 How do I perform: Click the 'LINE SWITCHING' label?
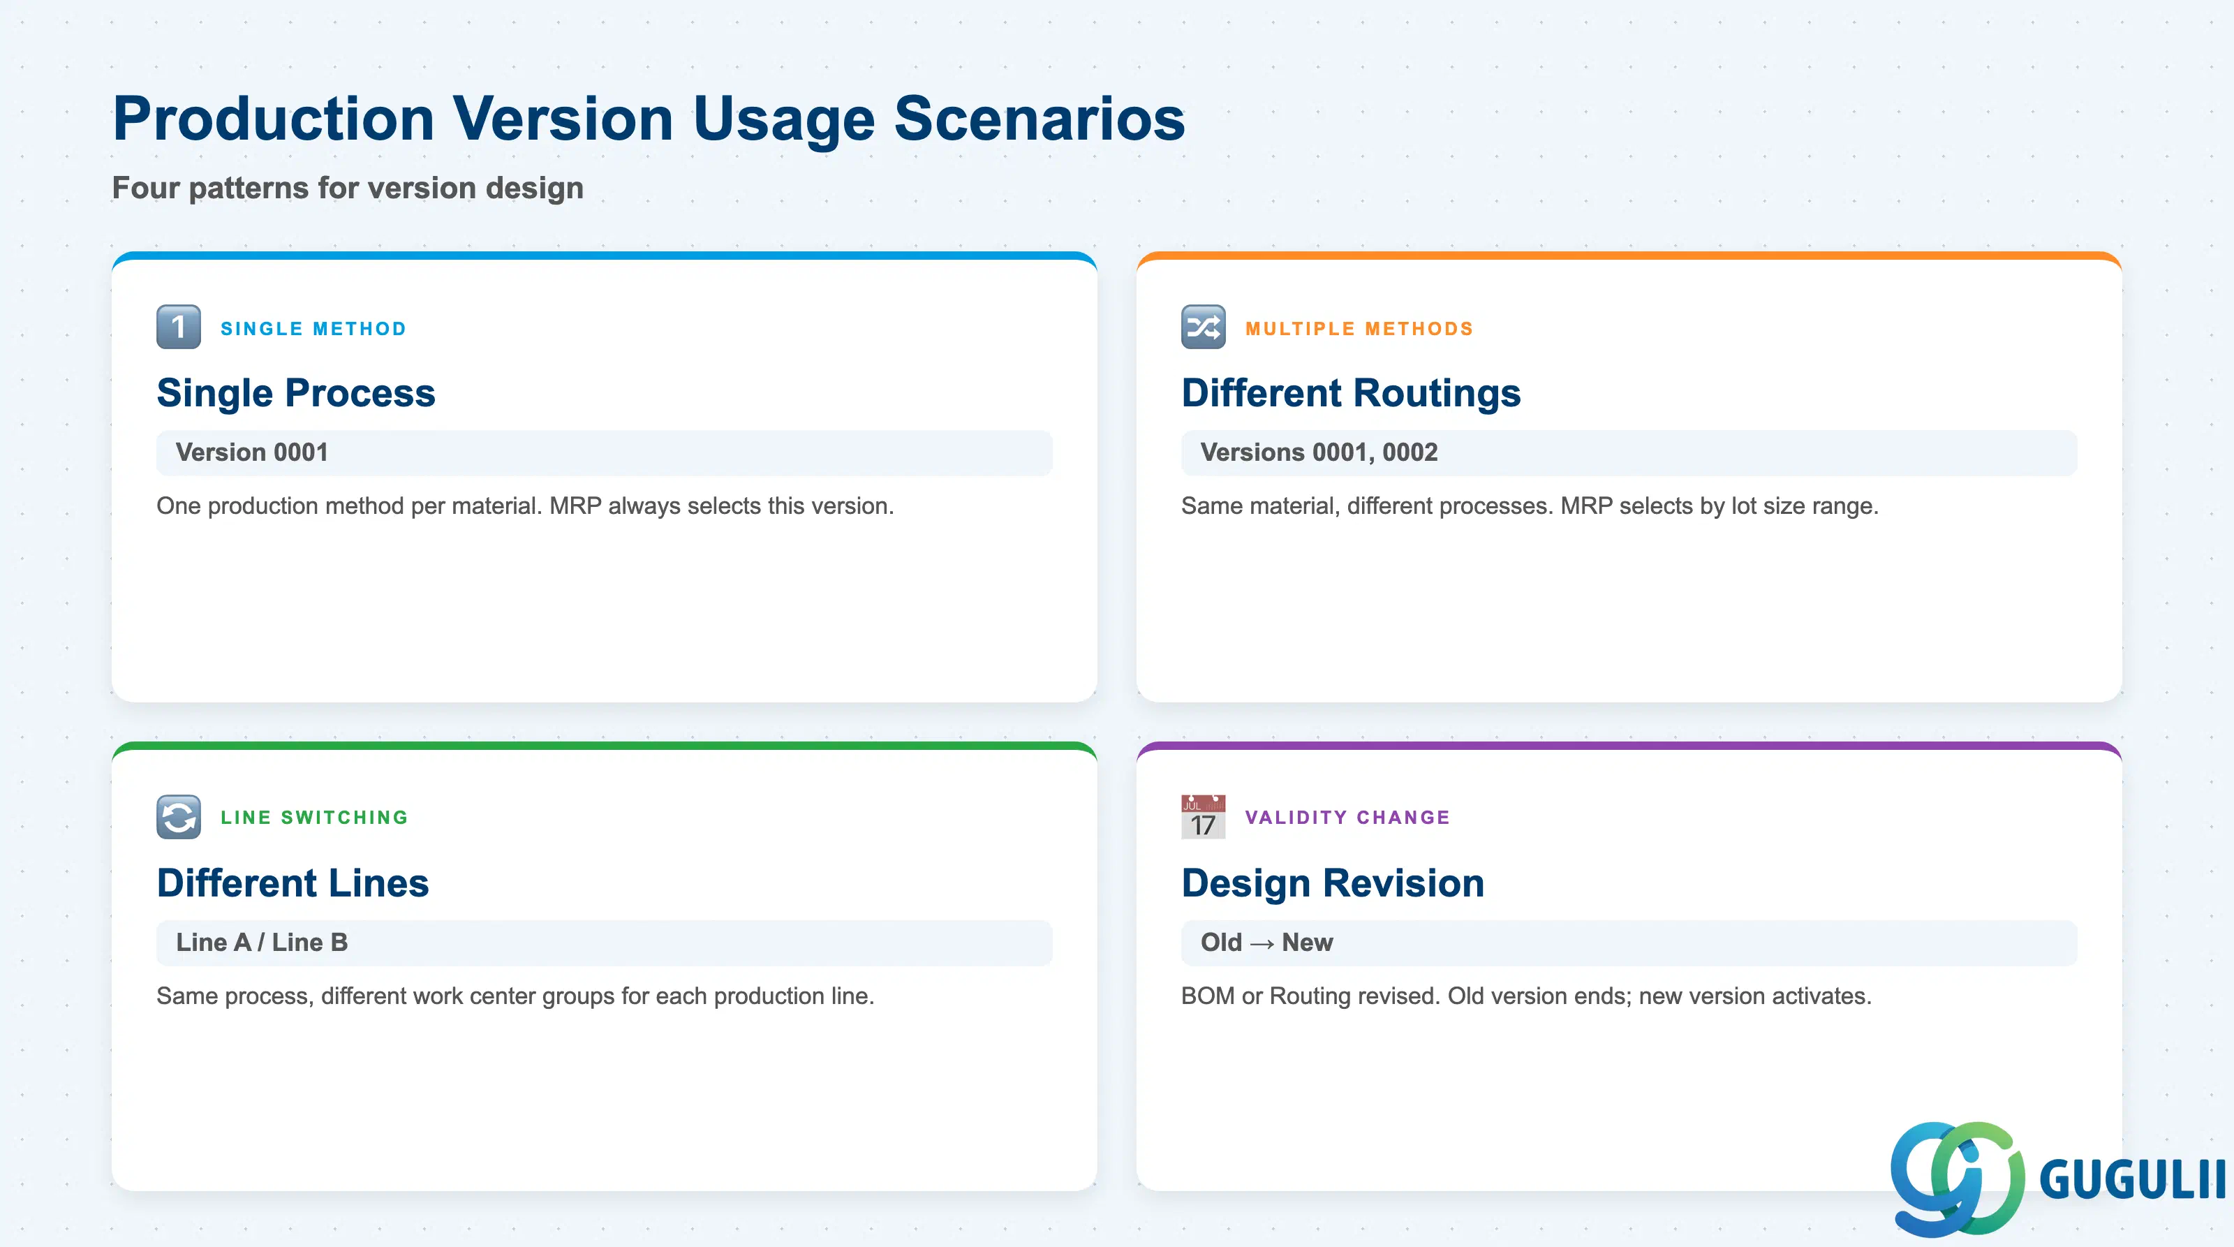pos(314,818)
